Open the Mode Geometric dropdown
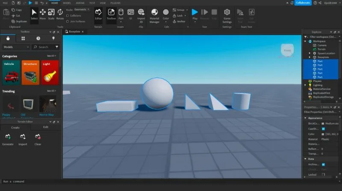 (x=82, y=9)
